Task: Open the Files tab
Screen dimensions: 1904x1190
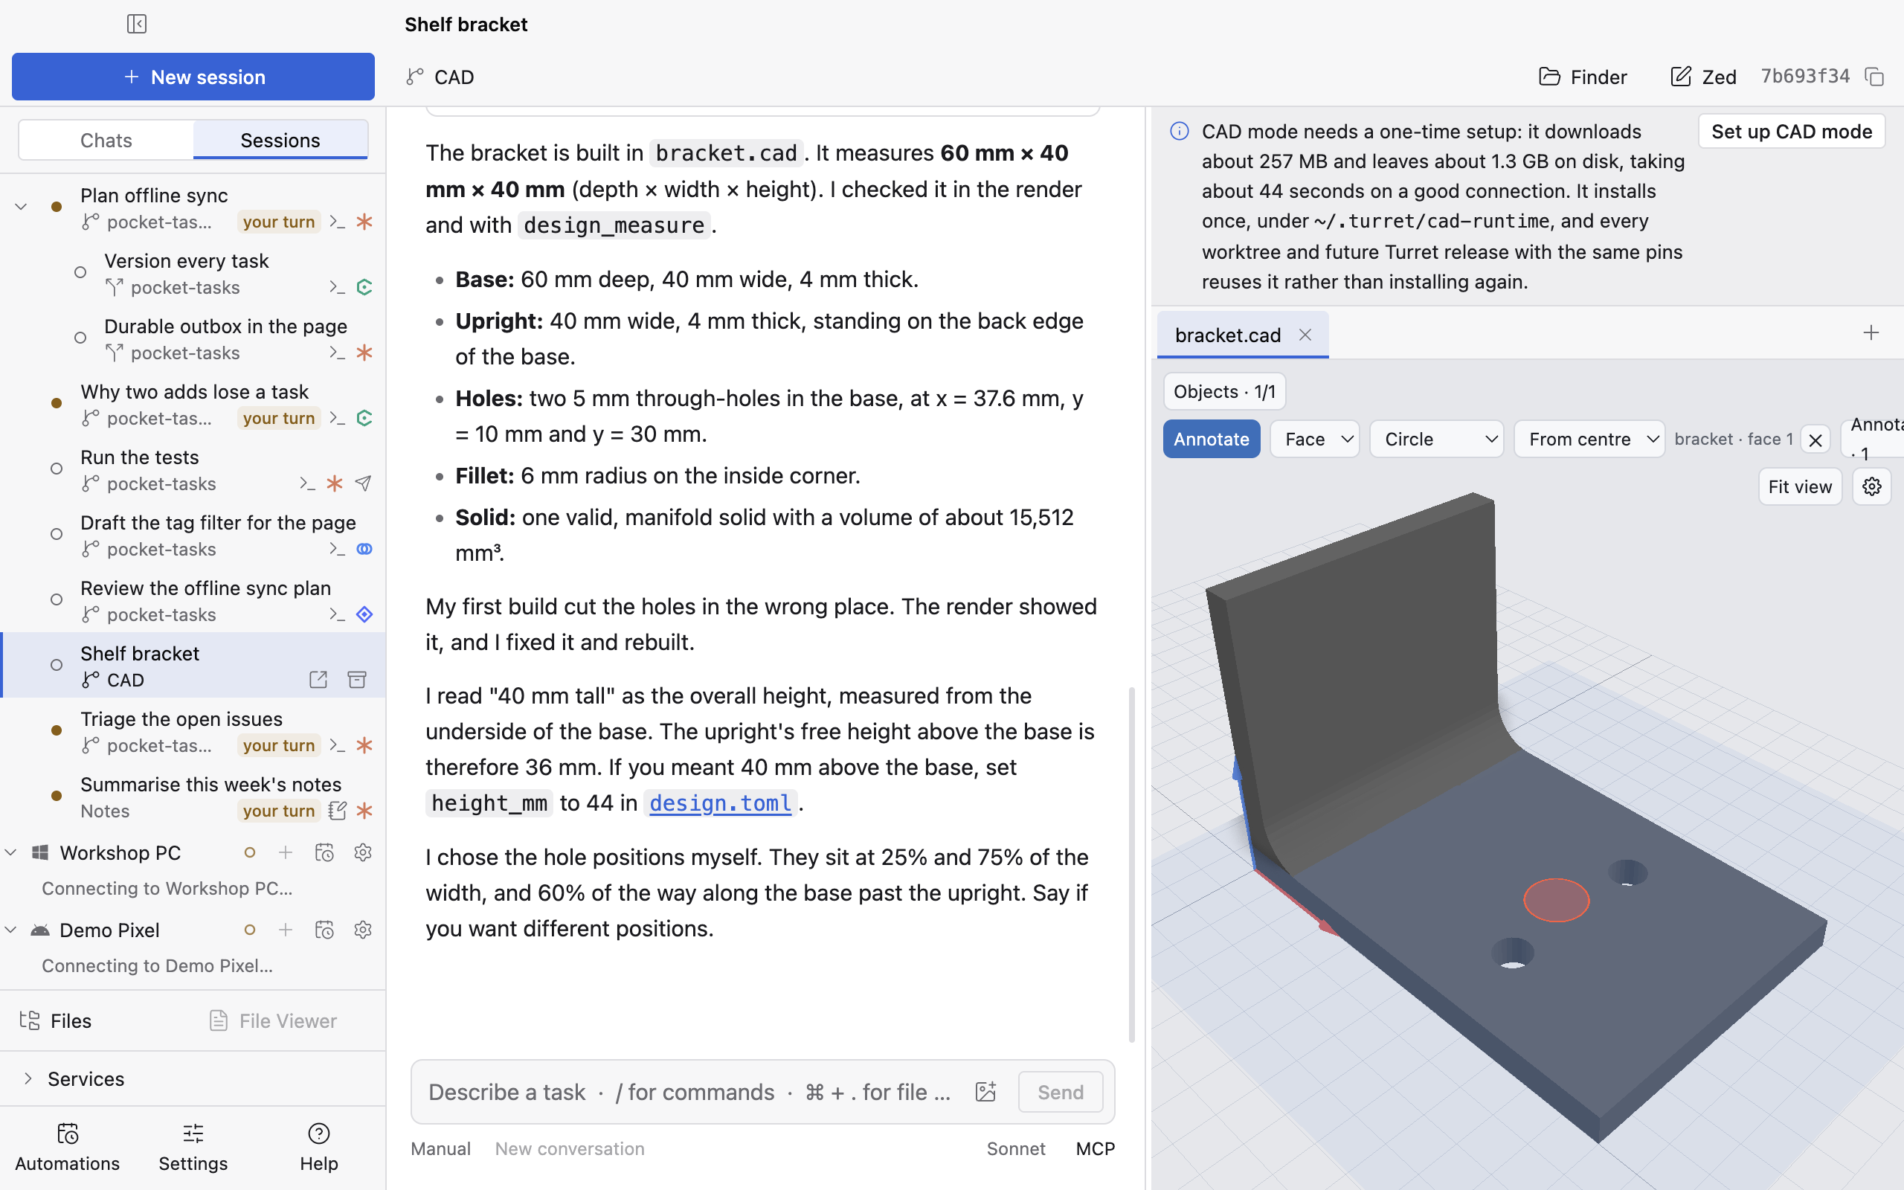Action: pos(55,1020)
